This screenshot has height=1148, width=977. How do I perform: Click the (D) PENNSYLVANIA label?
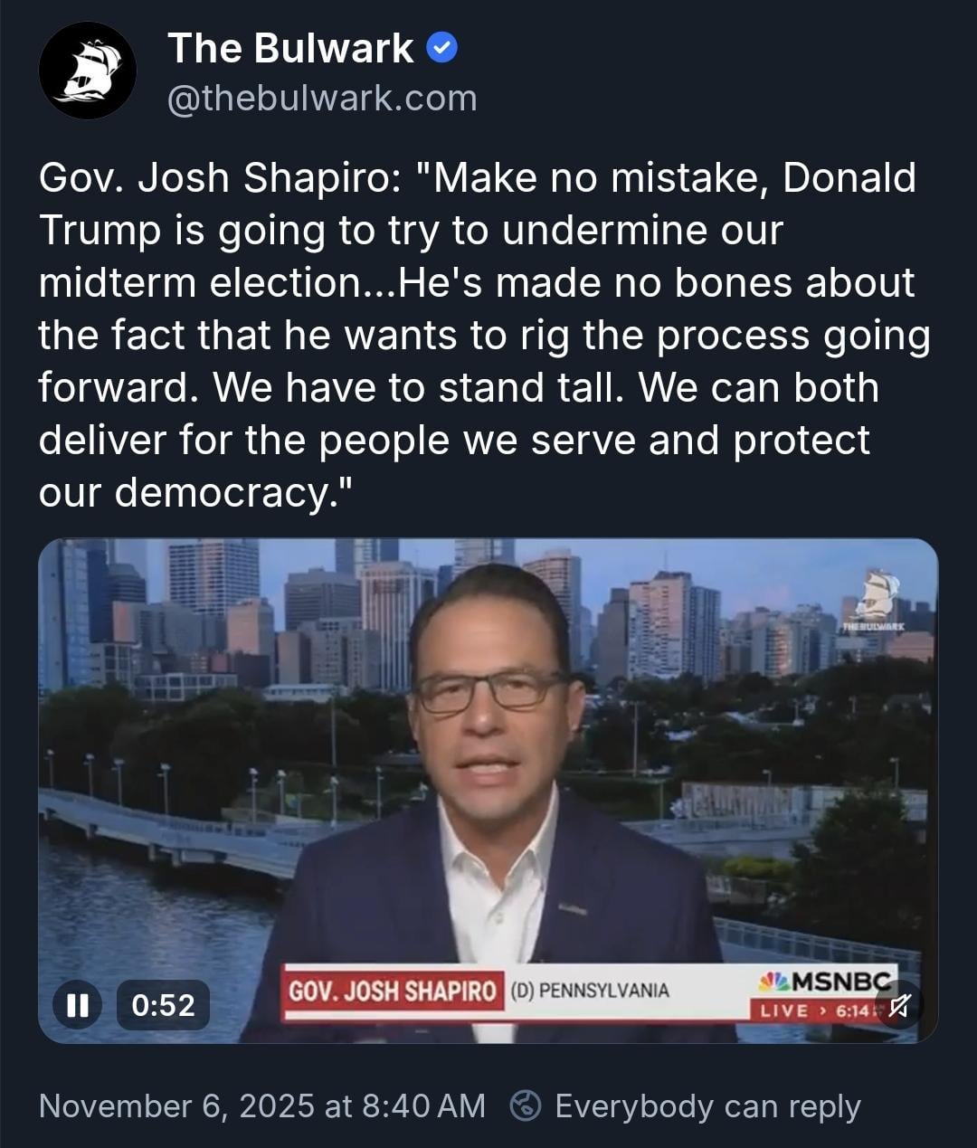(x=590, y=990)
